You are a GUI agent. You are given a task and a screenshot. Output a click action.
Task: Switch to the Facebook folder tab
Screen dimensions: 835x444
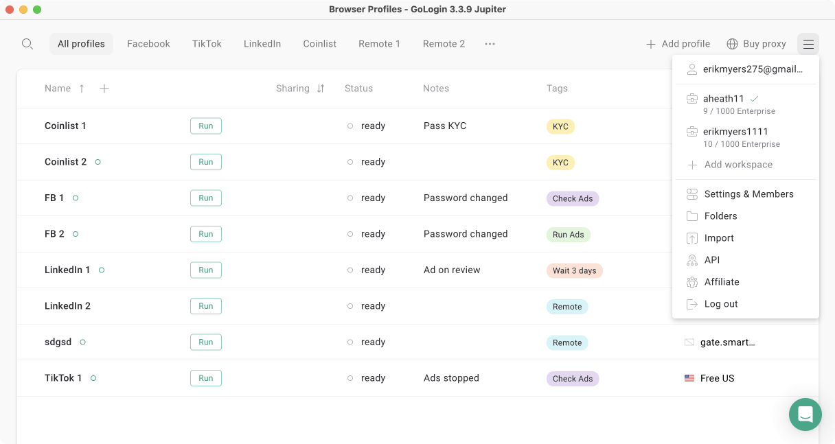pyautogui.click(x=148, y=44)
